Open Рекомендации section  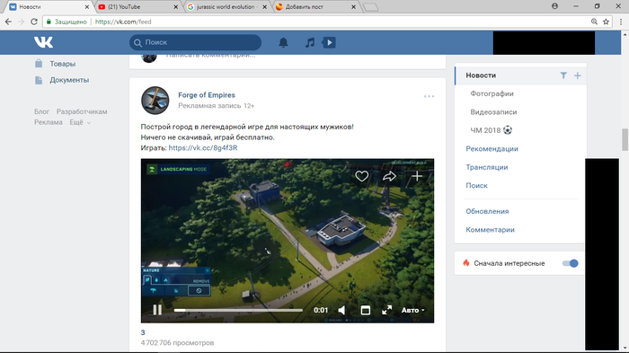tap(492, 149)
